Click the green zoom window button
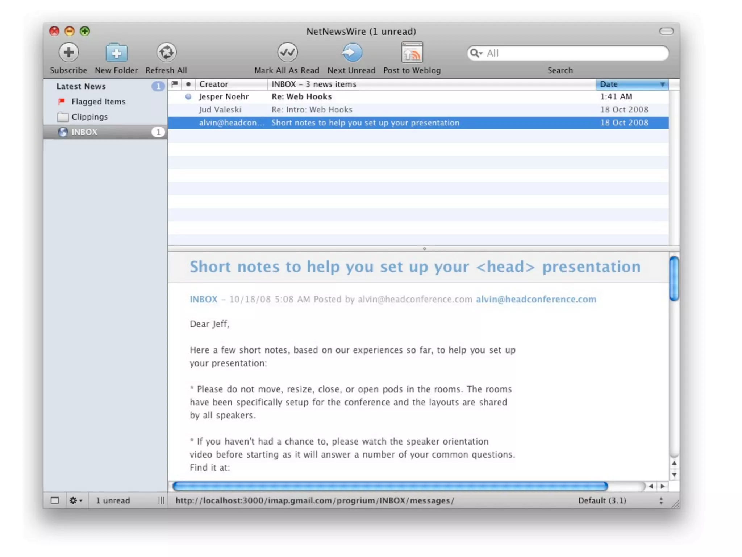 point(85,31)
